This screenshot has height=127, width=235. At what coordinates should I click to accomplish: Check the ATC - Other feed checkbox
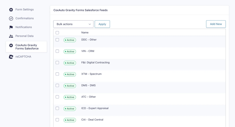(57, 97)
